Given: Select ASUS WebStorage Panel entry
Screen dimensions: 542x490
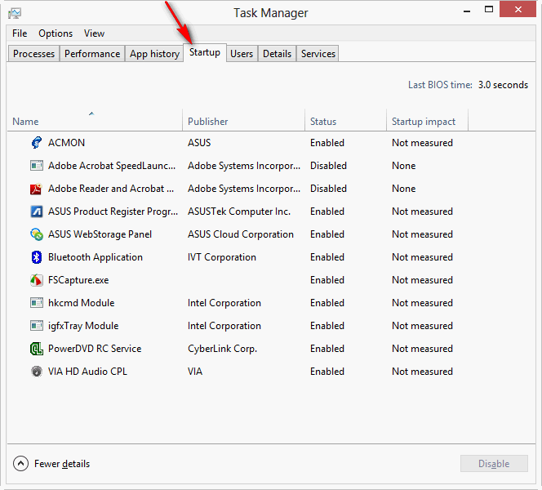Looking at the screenshot, I should click(x=100, y=234).
